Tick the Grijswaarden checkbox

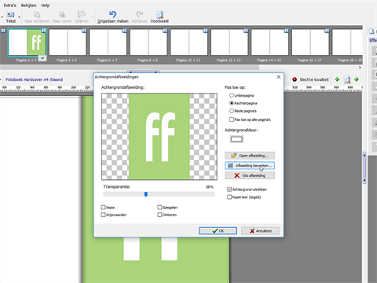pos(103,215)
